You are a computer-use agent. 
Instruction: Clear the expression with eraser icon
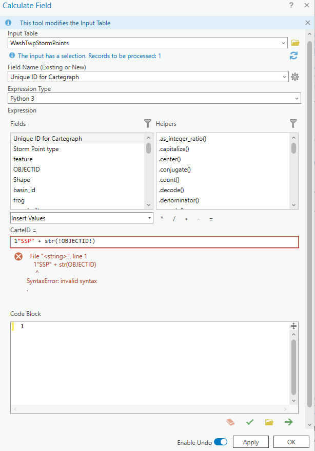(230, 422)
